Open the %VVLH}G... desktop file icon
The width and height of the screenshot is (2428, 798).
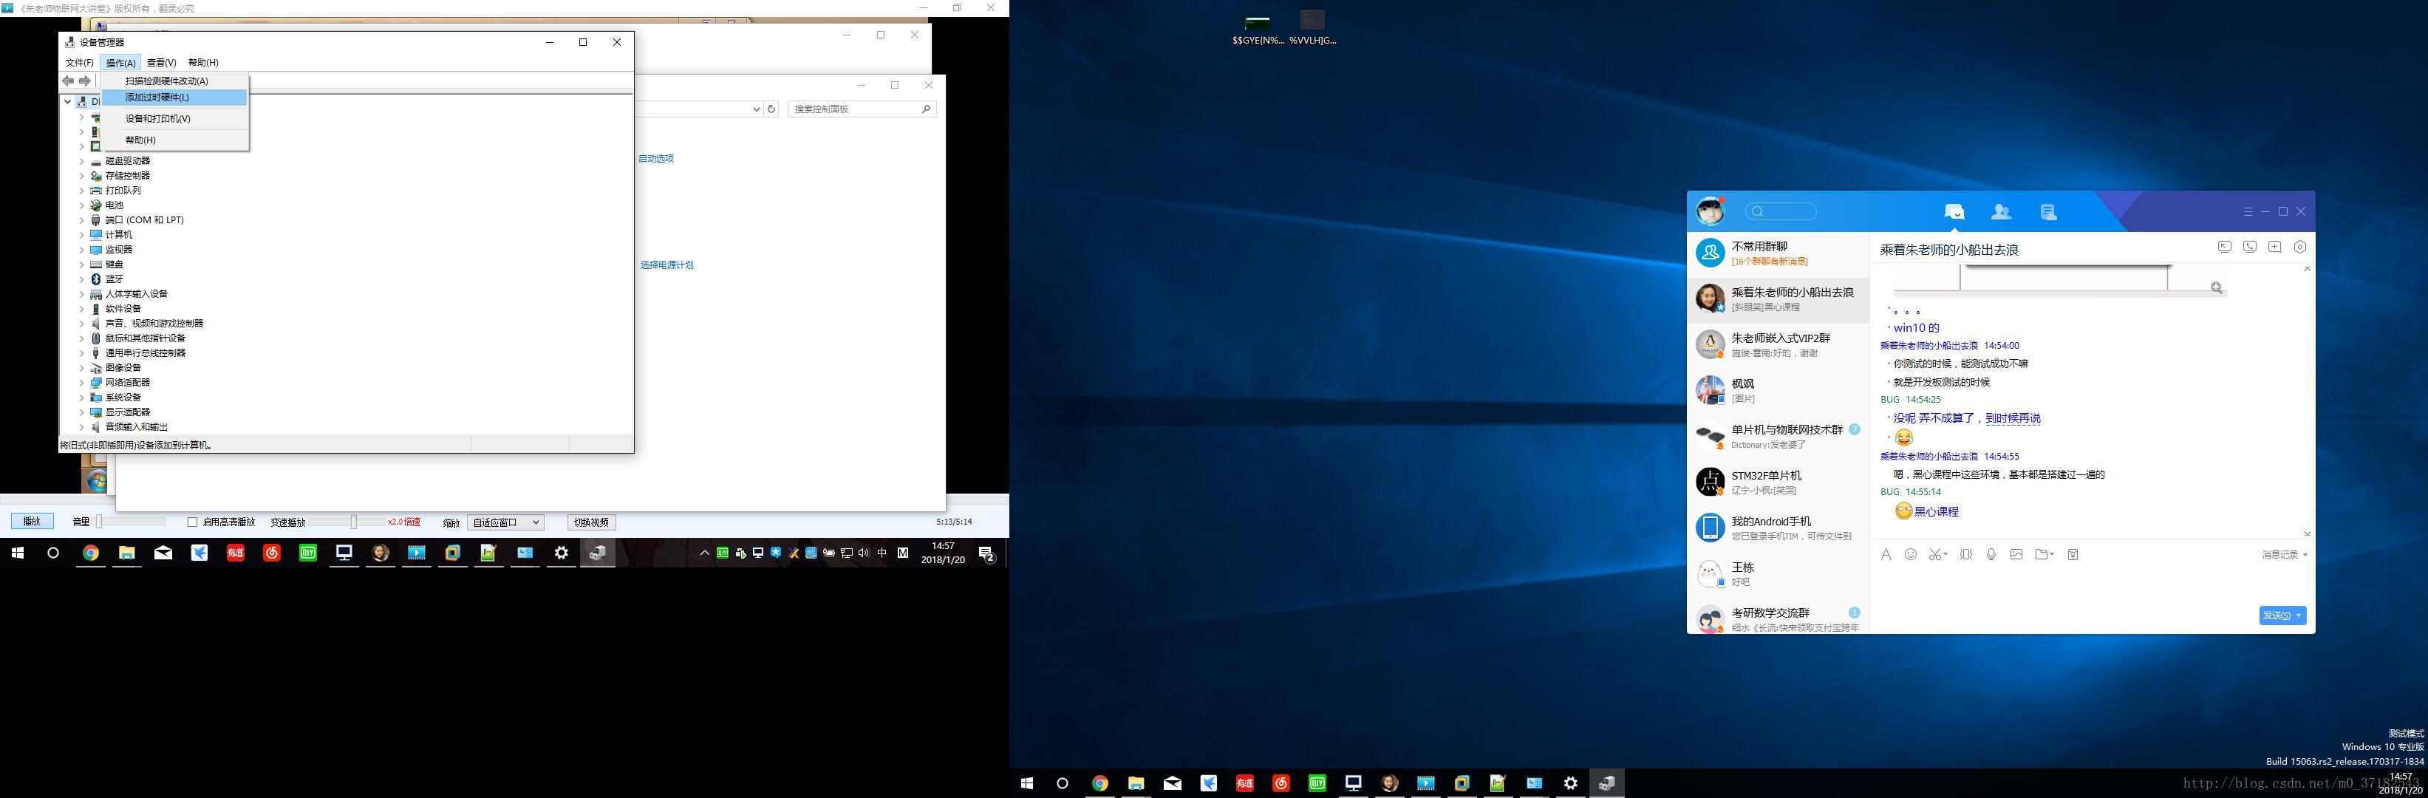point(1313,27)
